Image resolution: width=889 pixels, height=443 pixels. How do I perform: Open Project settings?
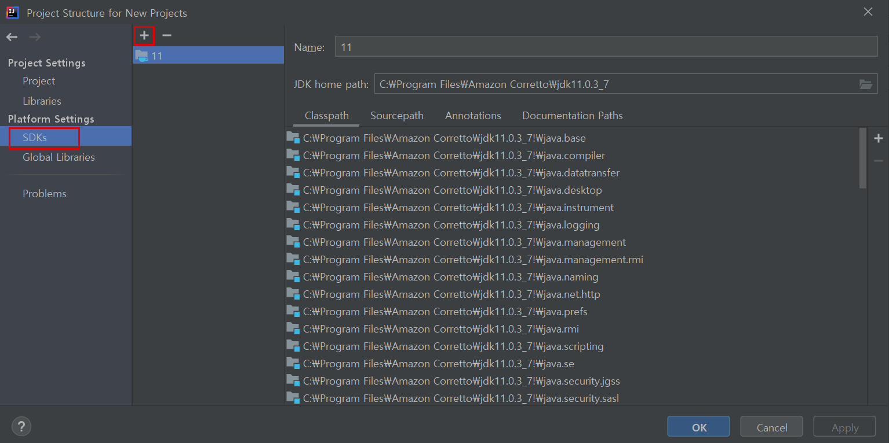click(x=39, y=81)
